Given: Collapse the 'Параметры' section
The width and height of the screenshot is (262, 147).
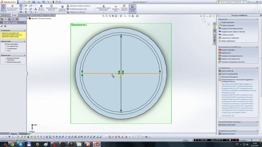Looking at the screenshot, I should click(25, 55).
